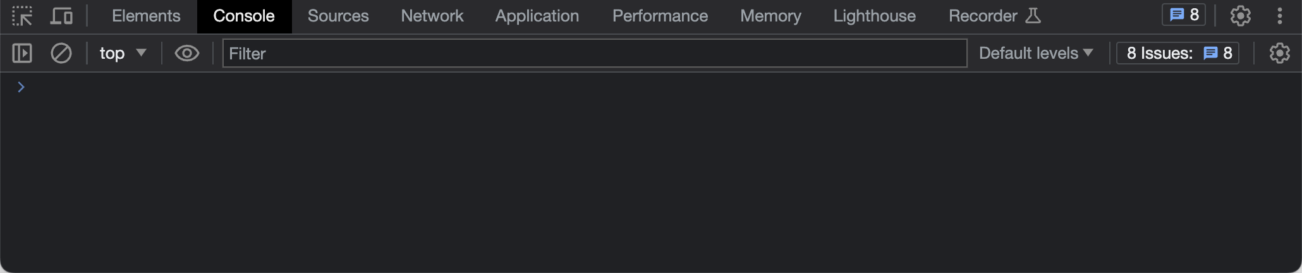Click the Recorder flask icon
Image resolution: width=1302 pixels, height=273 pixels.
(x=1033, y=16)
